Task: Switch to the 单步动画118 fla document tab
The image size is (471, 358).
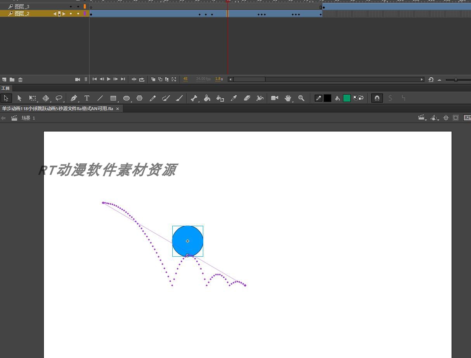Action: click(x=57, y=109)
